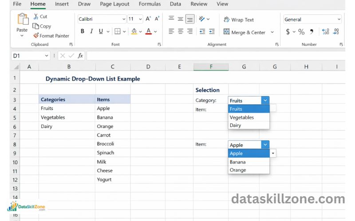Click Decrease Indent icon
This screenshot has height=221, width=355.
202,31
